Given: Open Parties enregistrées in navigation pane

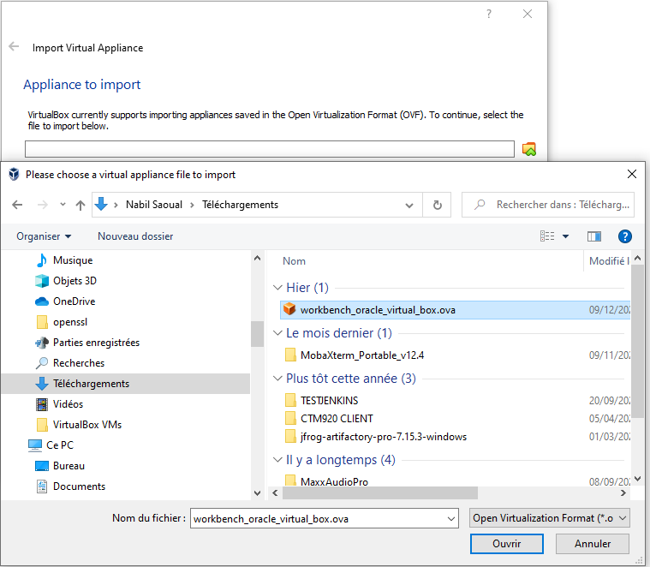Looking at the screenshot, I should tap(96, 343).
